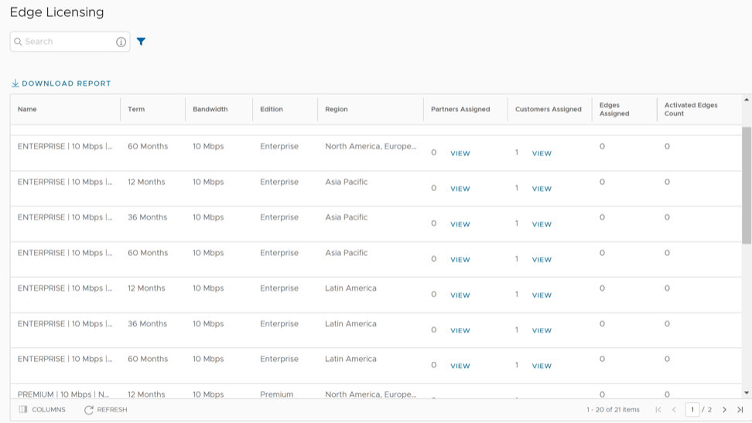Image resolution: width=752 pixels, height=423 pixels.
Task: View customers for 36 Months Latin America license
Action: pos(542,331)
